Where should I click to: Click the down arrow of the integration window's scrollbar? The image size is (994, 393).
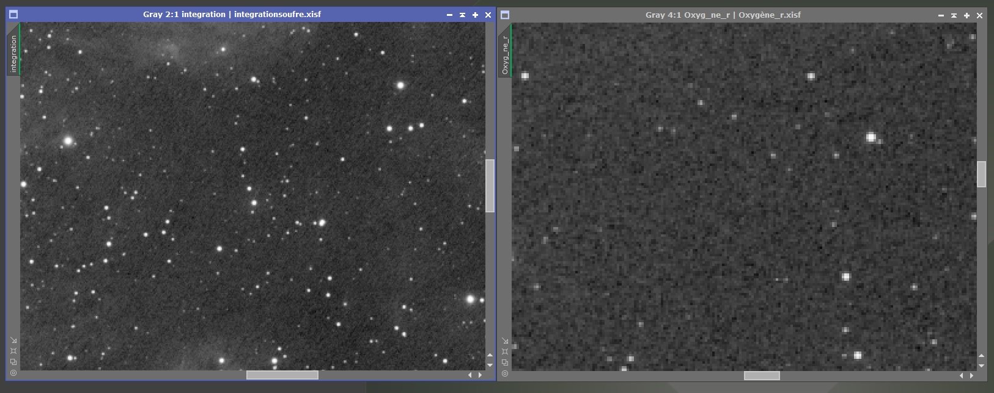(x=490, y=365)
